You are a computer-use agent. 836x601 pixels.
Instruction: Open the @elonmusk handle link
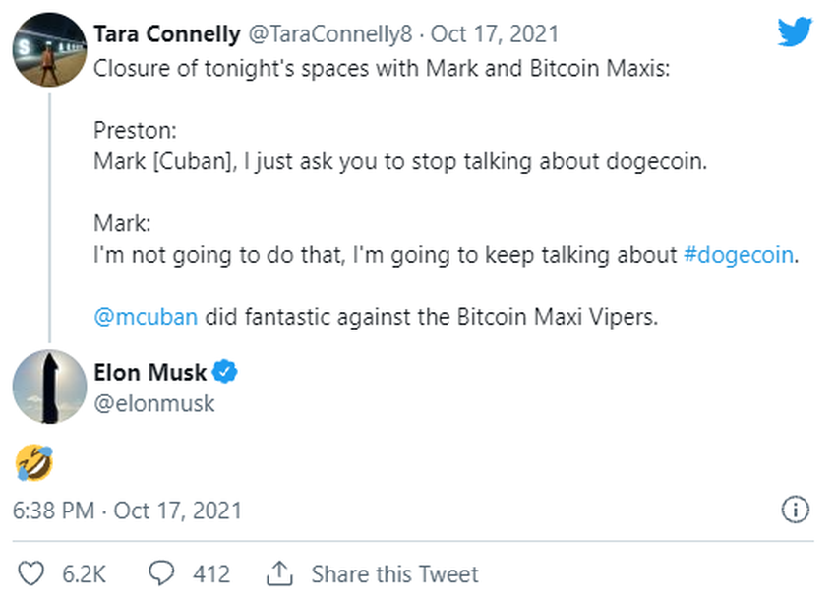click(x=153, y=403)
